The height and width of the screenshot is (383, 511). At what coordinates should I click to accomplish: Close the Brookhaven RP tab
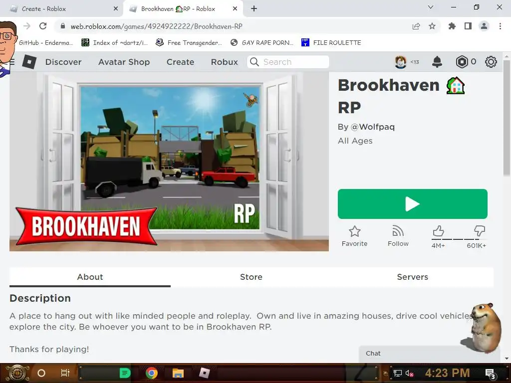pos(235,9)
